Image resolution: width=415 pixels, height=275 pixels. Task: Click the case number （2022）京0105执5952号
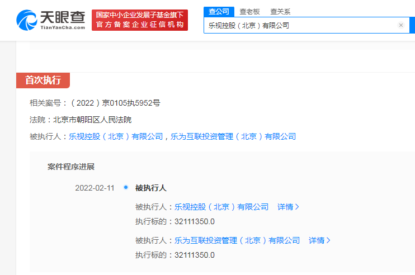[114, 103]
